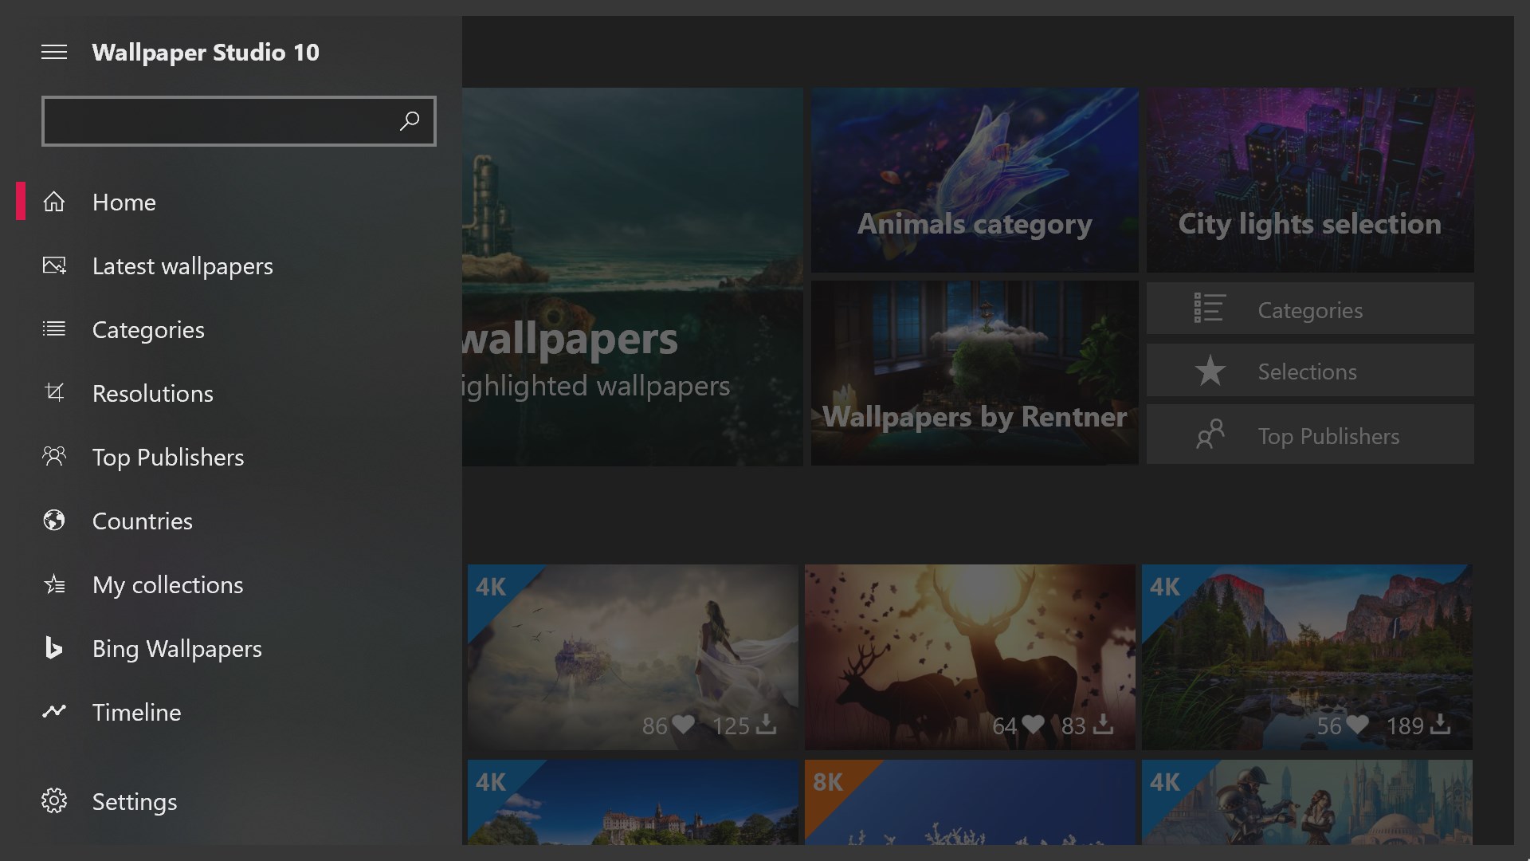The height and width of the screenshot is (861, 1530).
Task: Click the Bing logo icon
Action: (x=54, y=648)
